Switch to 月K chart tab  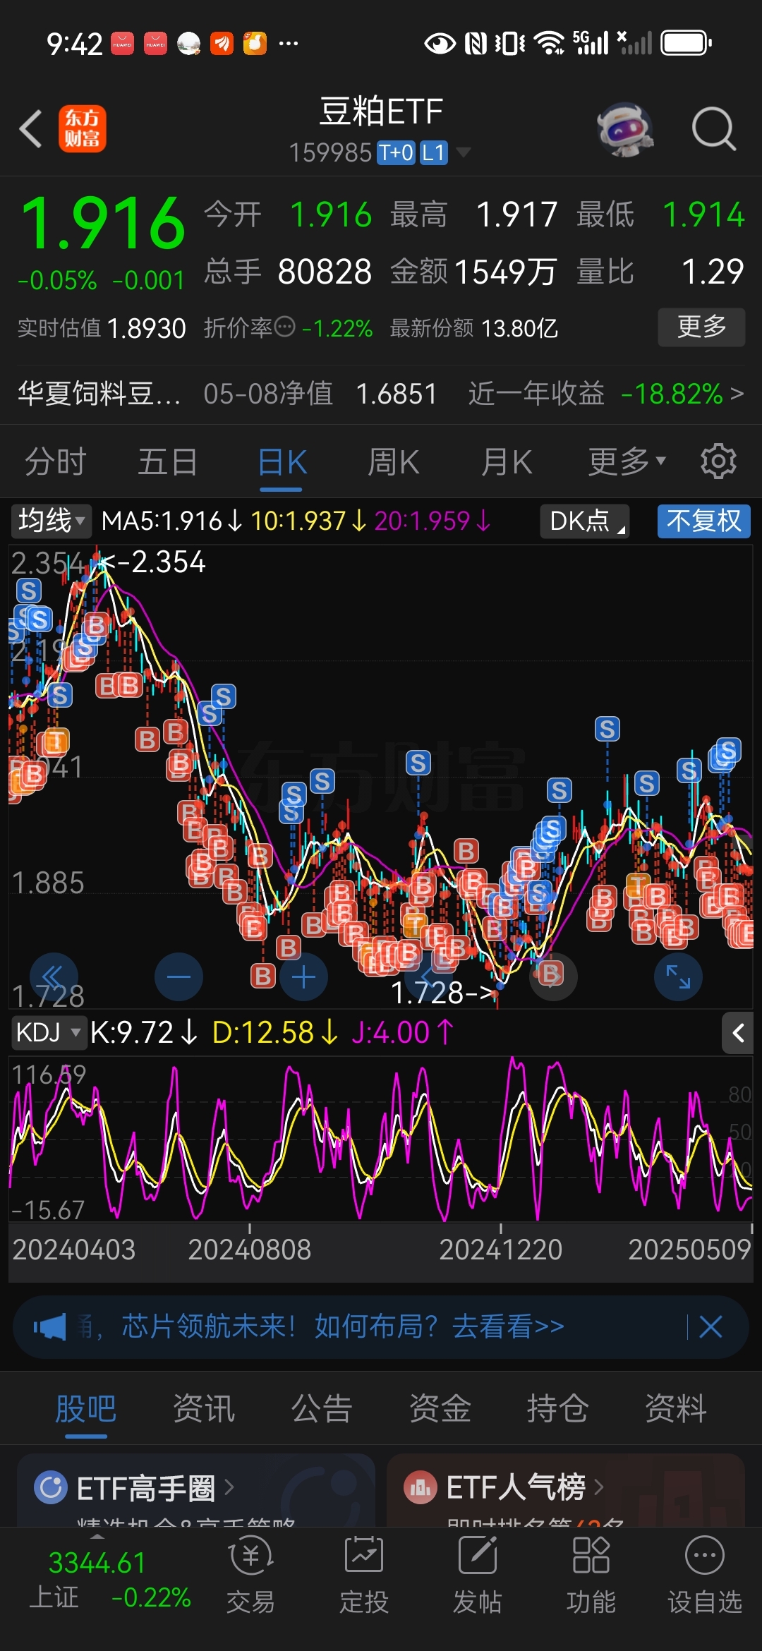coord(507,462)
